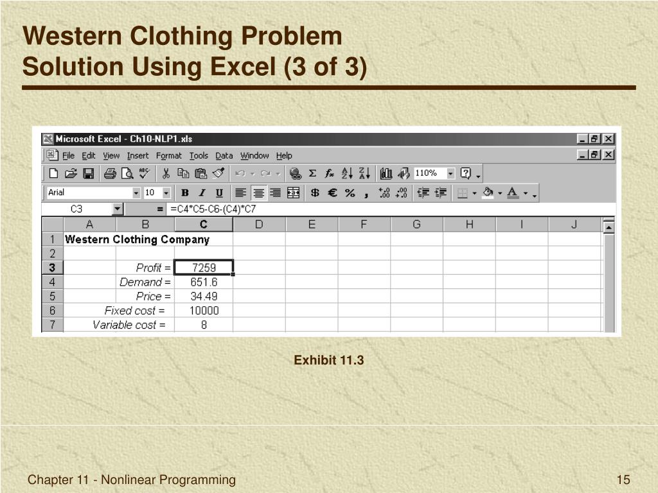Toggle Bold formatting

pos(184,193)
